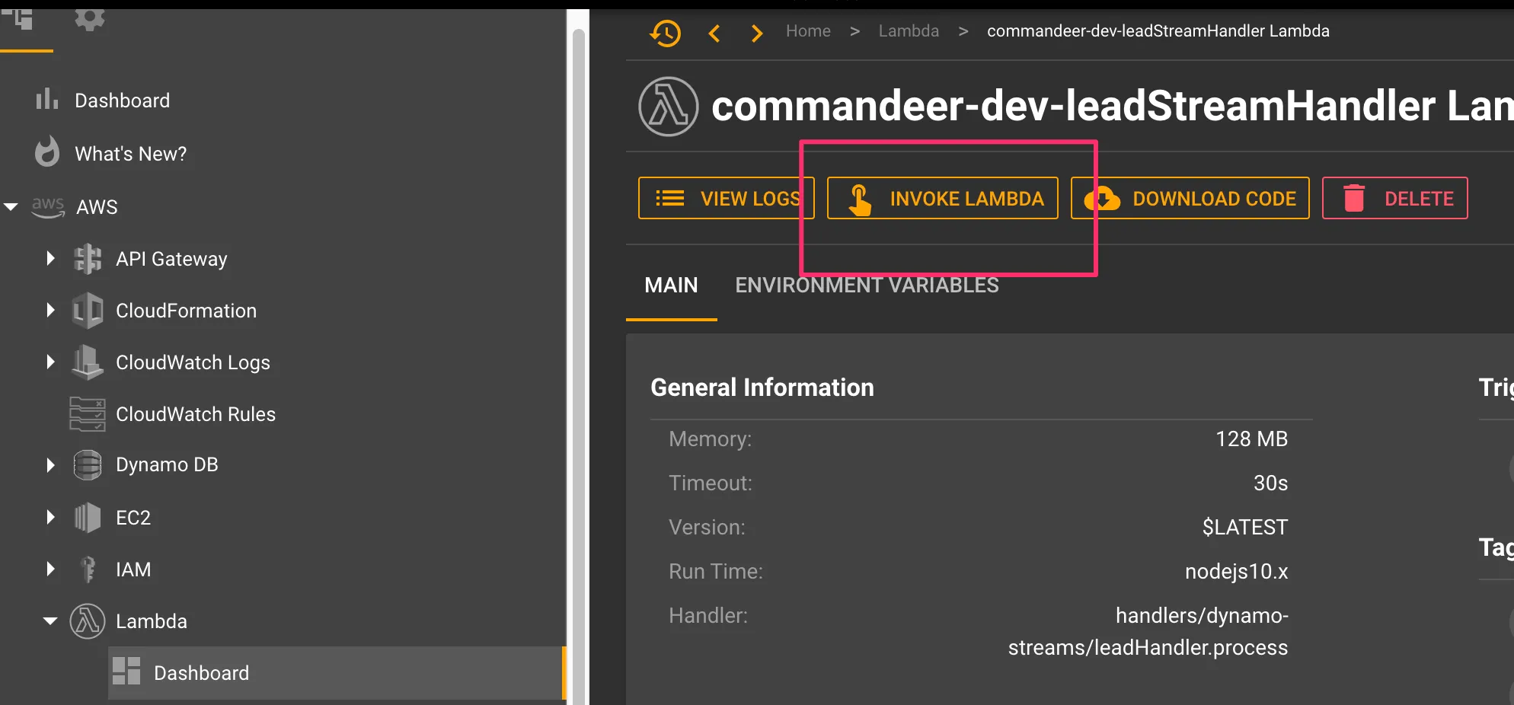Open the Dynamo DB database icon

(x=88, y=464)
